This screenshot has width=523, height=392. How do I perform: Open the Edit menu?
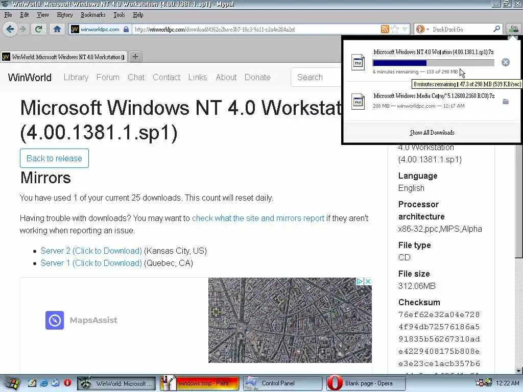pos(25,15)
